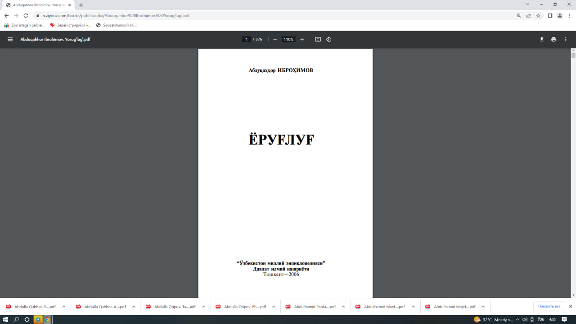Rotate the document counterclockwise
Viewport: 576px width, 324px height.
pos(328,39)
